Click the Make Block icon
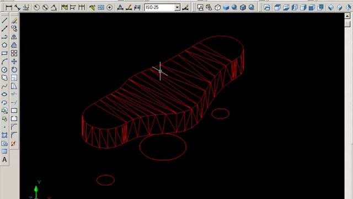Image resolution: width=353 pixels, height=199 pixels. [4, 119]
